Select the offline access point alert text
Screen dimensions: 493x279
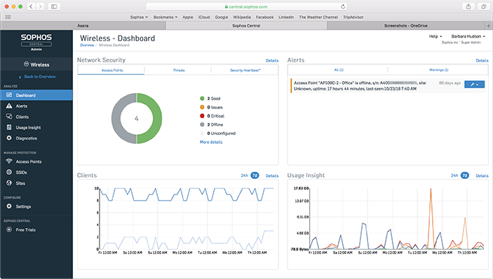tap(360, 85)
